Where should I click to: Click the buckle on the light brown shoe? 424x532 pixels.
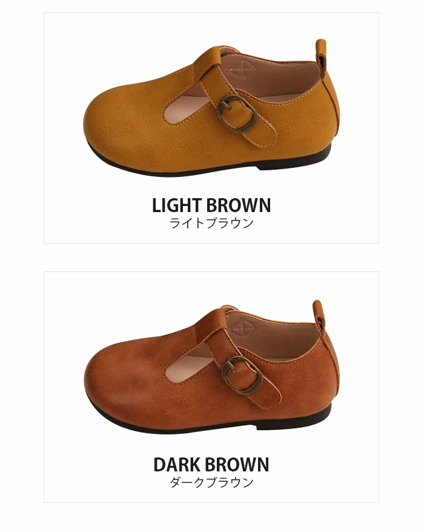tap(236, 114)
